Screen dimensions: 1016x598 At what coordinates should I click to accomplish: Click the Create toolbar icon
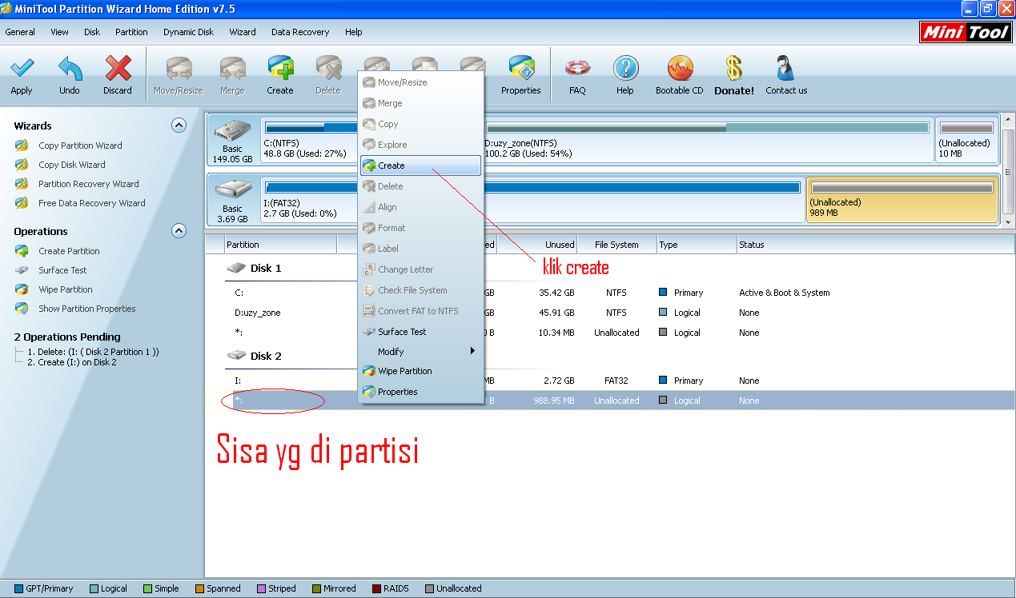pos(280,69)
